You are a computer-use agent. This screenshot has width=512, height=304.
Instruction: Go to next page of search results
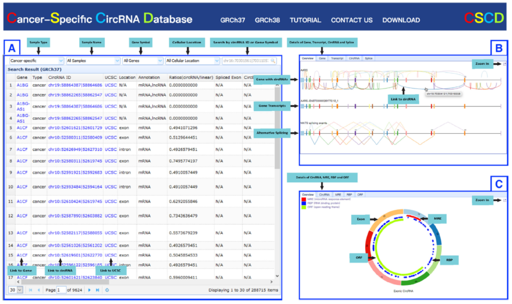pyautogui.click(x=89, y=290)
